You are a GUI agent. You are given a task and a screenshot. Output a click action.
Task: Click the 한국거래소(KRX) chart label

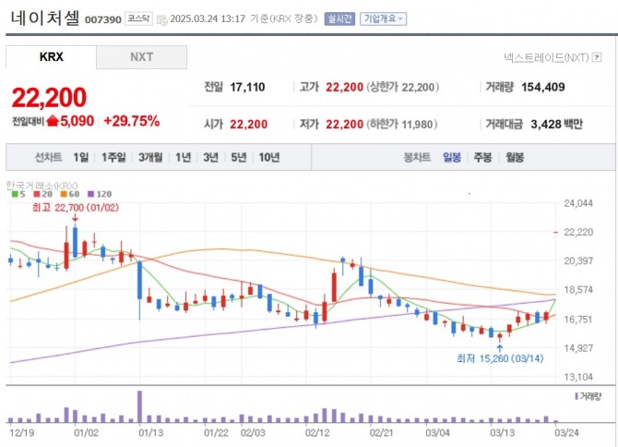[x=42, y=185]
